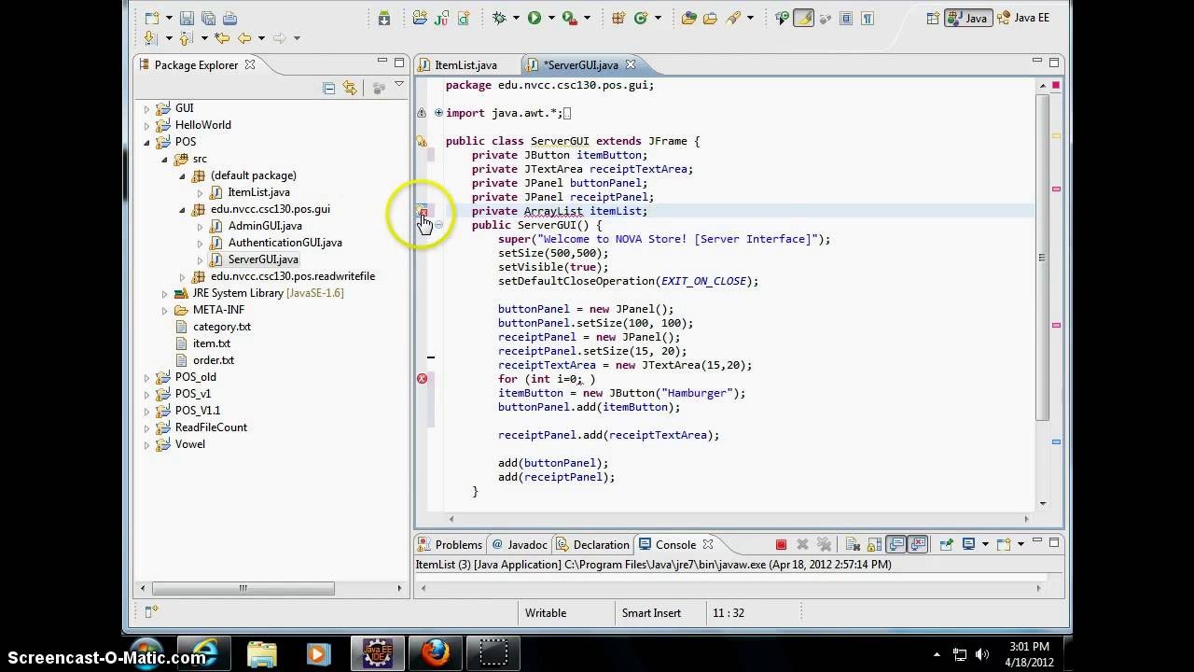Open the Run button dropdown arrow
The width and height of the screenshot is (1194, 672).
point(551,18)
